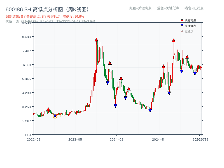
Task: Click the 9.530 value on the price axis
Action: point(27,23)
